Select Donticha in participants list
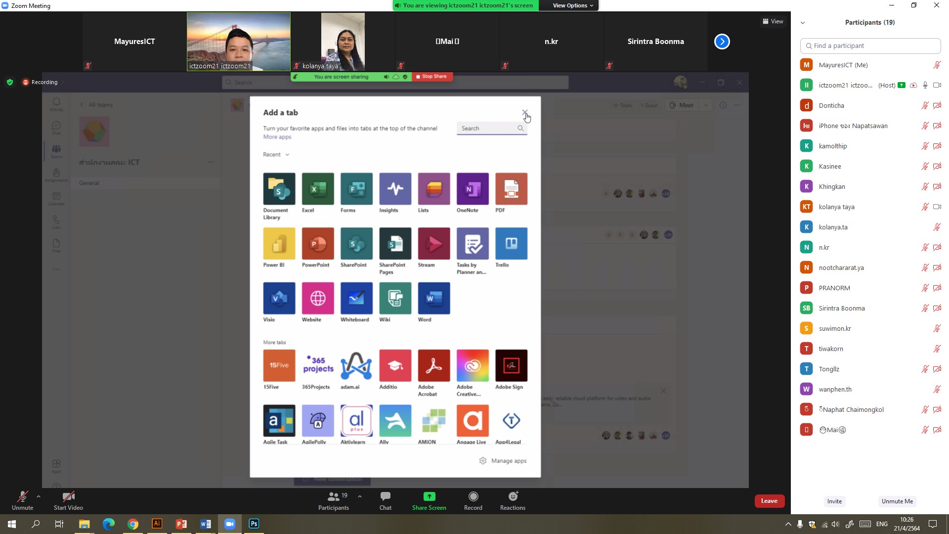949x534 pixels. pos(870,105)
